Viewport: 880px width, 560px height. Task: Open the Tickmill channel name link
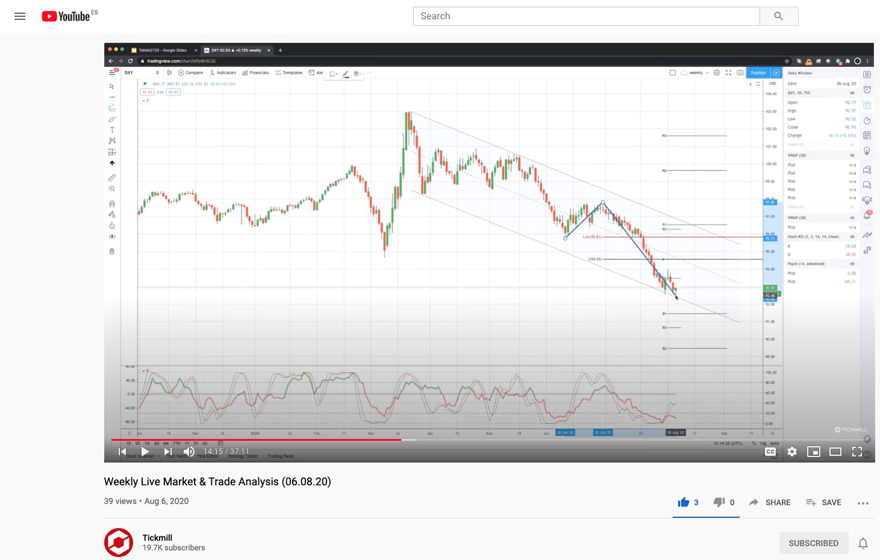click(157, 538)
